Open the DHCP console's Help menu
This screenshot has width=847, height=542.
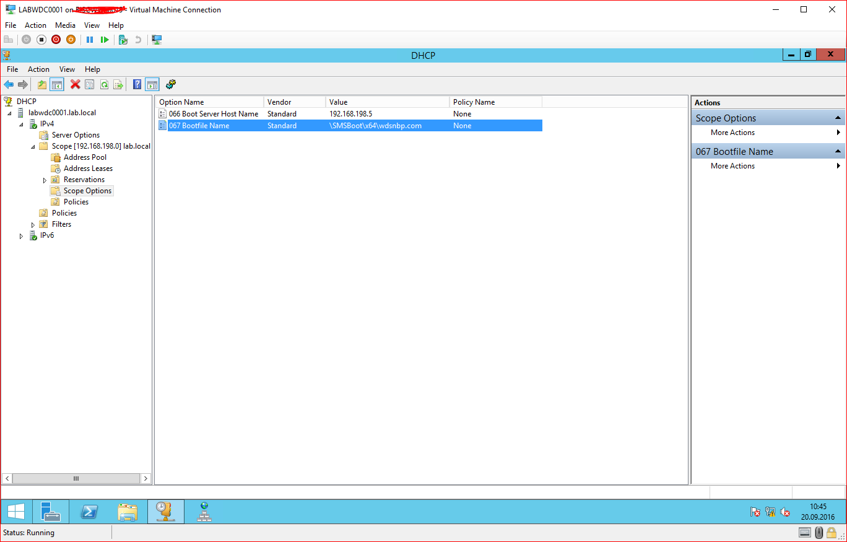point(92,69)
